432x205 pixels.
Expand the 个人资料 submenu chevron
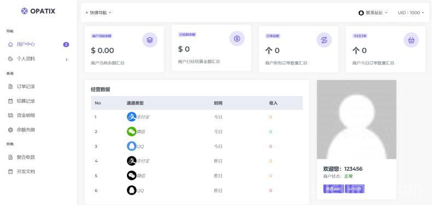coord(66,59)
